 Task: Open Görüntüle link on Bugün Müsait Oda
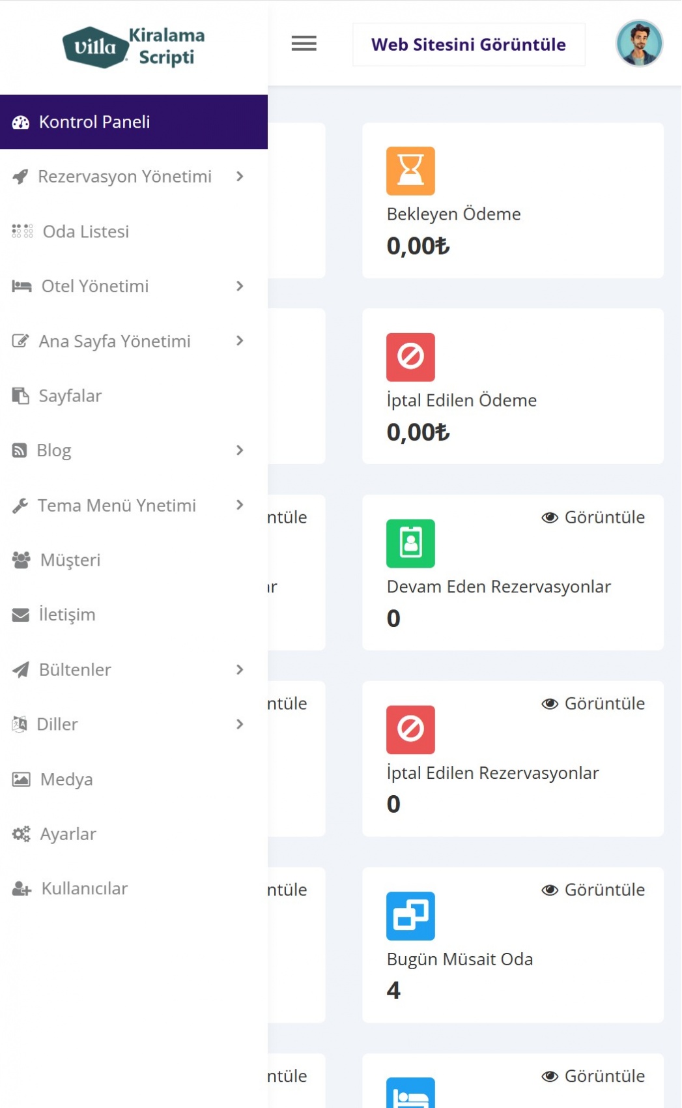593,890
